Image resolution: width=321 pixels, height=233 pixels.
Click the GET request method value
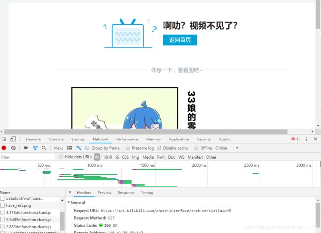tap(111, 218)
